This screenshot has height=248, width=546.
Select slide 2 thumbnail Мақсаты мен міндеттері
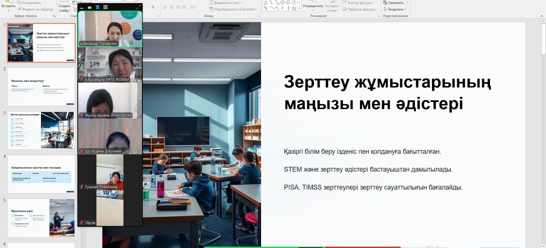point(41,87)
